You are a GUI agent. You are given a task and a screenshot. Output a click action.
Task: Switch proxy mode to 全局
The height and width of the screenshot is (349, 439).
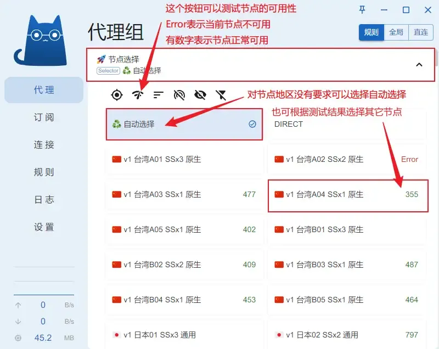click(x=396, y=32)
